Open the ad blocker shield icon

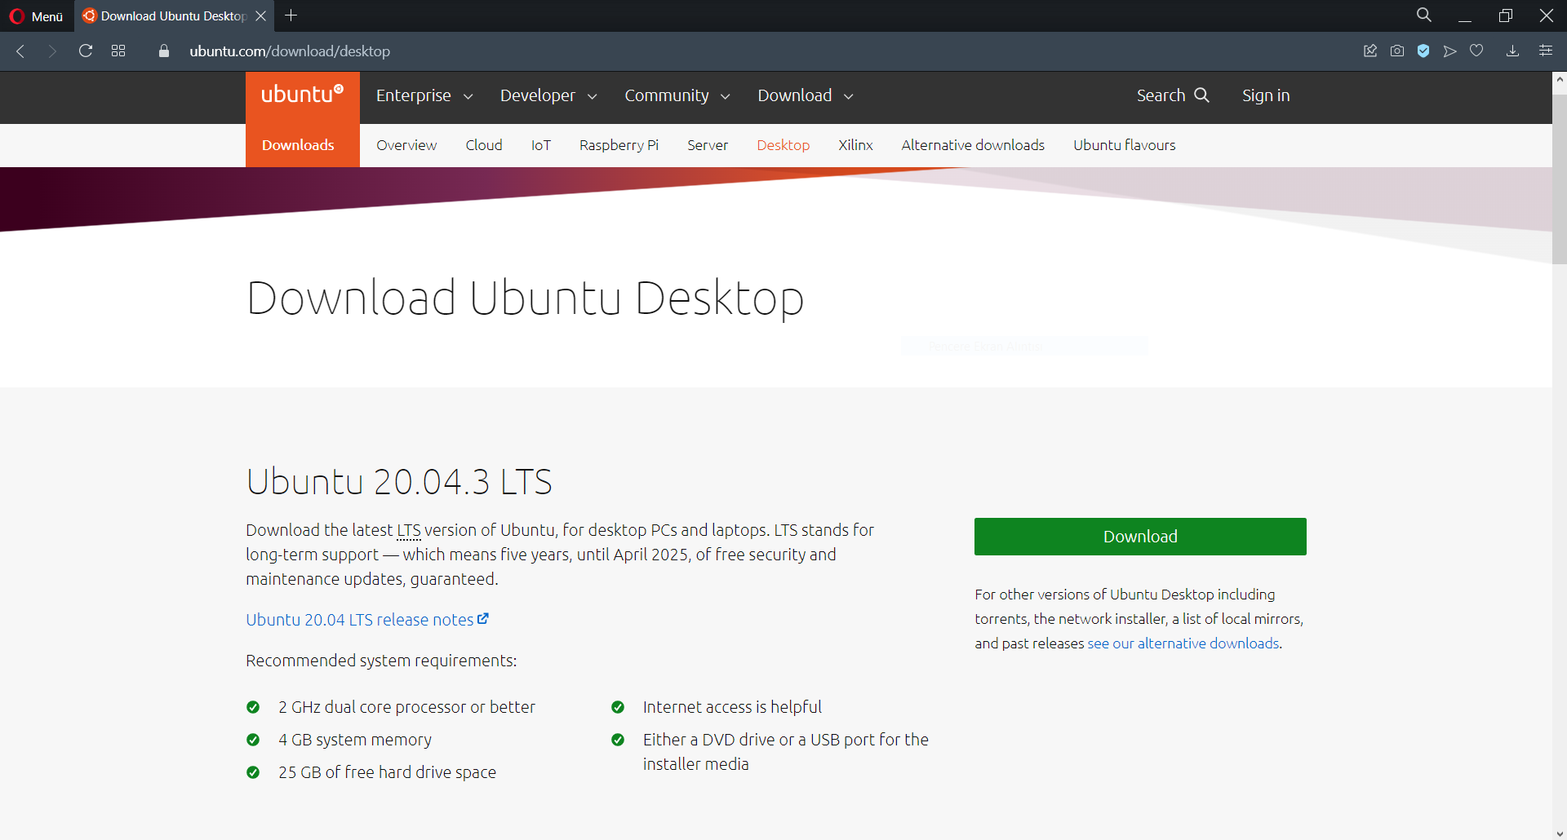point(1423,51)
